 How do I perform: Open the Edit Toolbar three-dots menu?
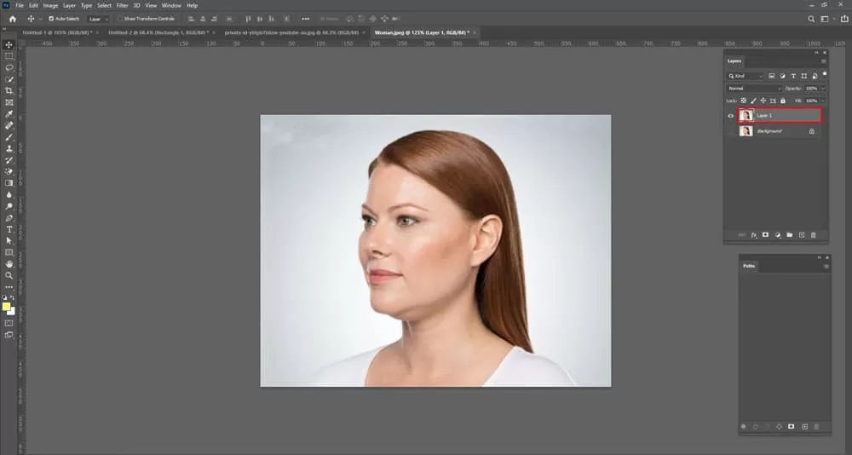click(9, 287)
